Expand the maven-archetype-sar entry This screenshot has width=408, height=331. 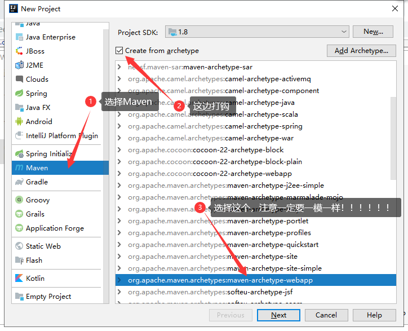tap(119, 67)
